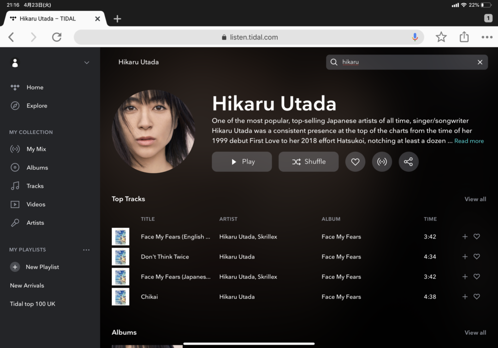Screen dimensions: 498x348
Task: Open Tracks in My Collection
Action: pos(35,186)
